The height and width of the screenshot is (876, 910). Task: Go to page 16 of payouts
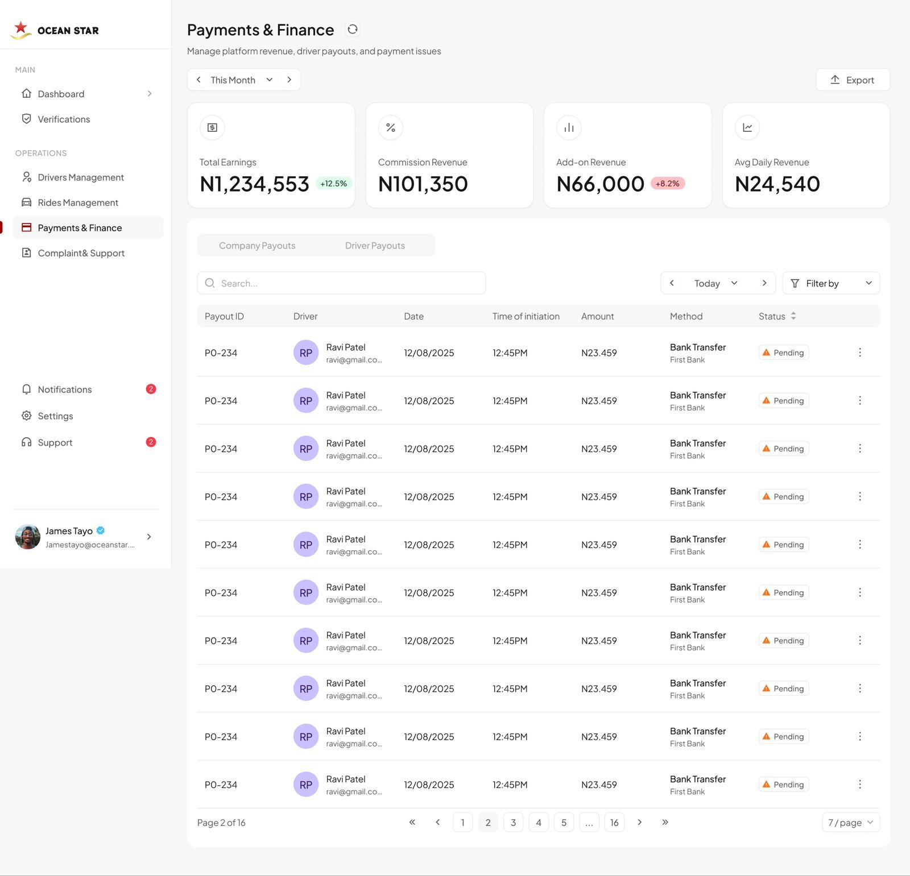(614, 823)
